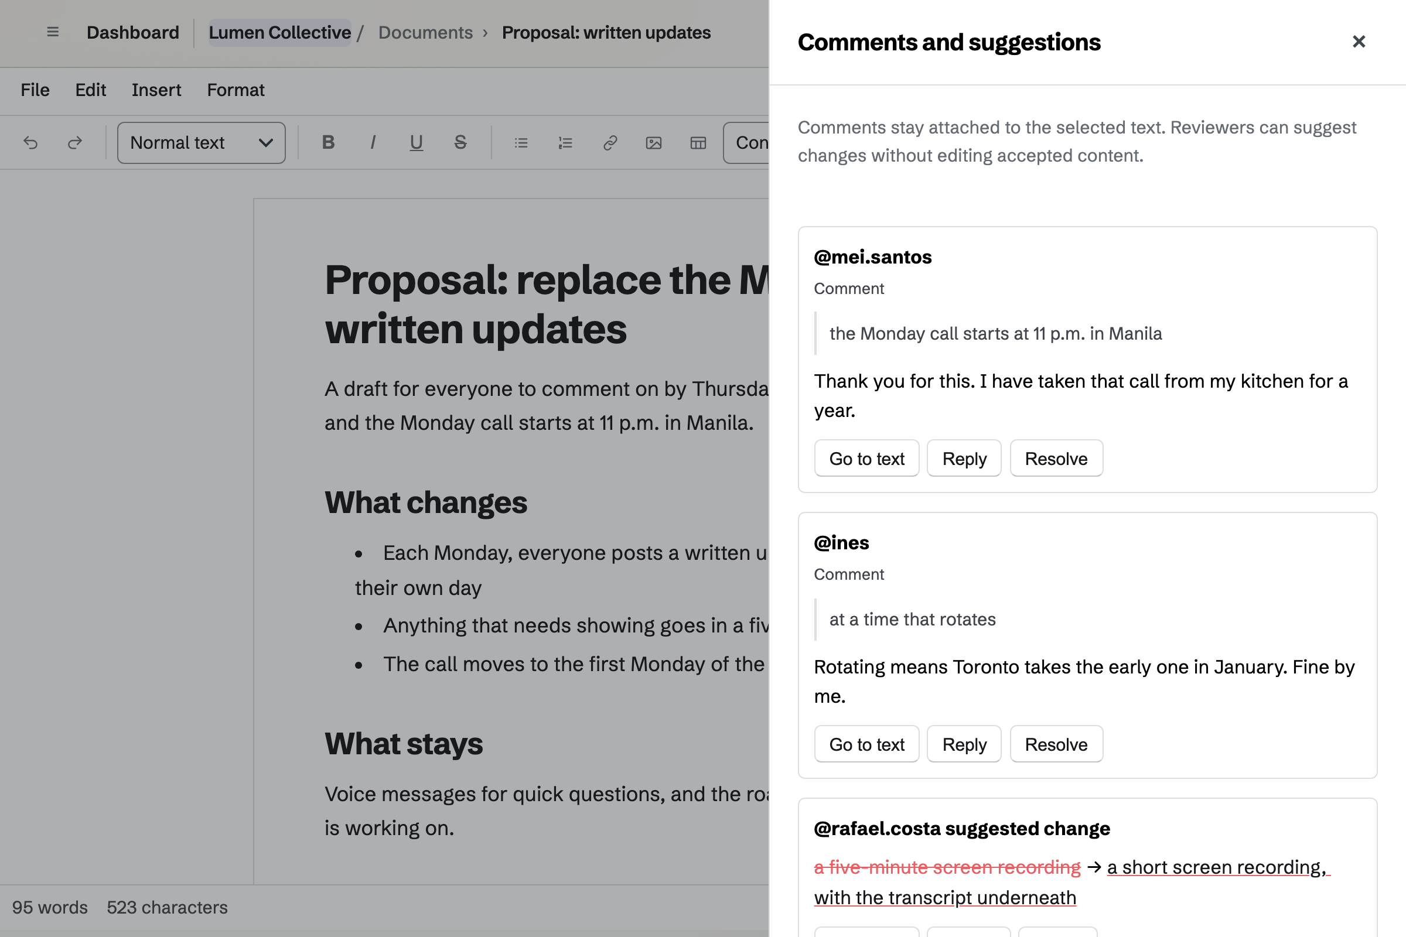The height and width of the screenshot is (937, 1406).
Task: Click Go to text on ines comment
Action: [867, 744]
